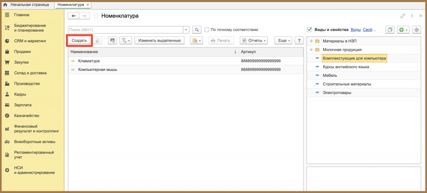Image resolution: width=427 pixels, height=193 pixels.
Task: Expand the Молочная продукция folder
Action: pos(311,50)
